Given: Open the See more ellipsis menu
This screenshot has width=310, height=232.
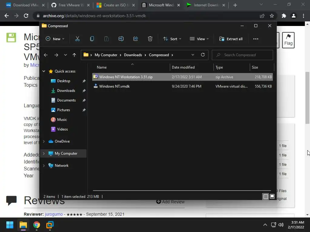Looking at the screenshot, I should pos(256,39).
